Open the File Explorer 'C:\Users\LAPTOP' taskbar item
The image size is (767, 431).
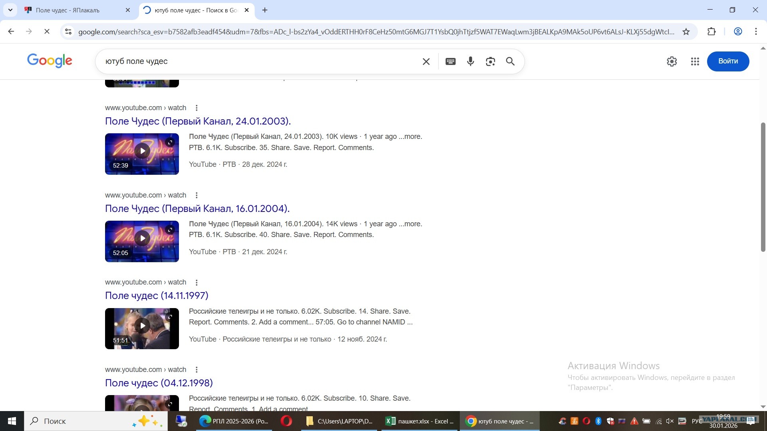pos(340,421)
